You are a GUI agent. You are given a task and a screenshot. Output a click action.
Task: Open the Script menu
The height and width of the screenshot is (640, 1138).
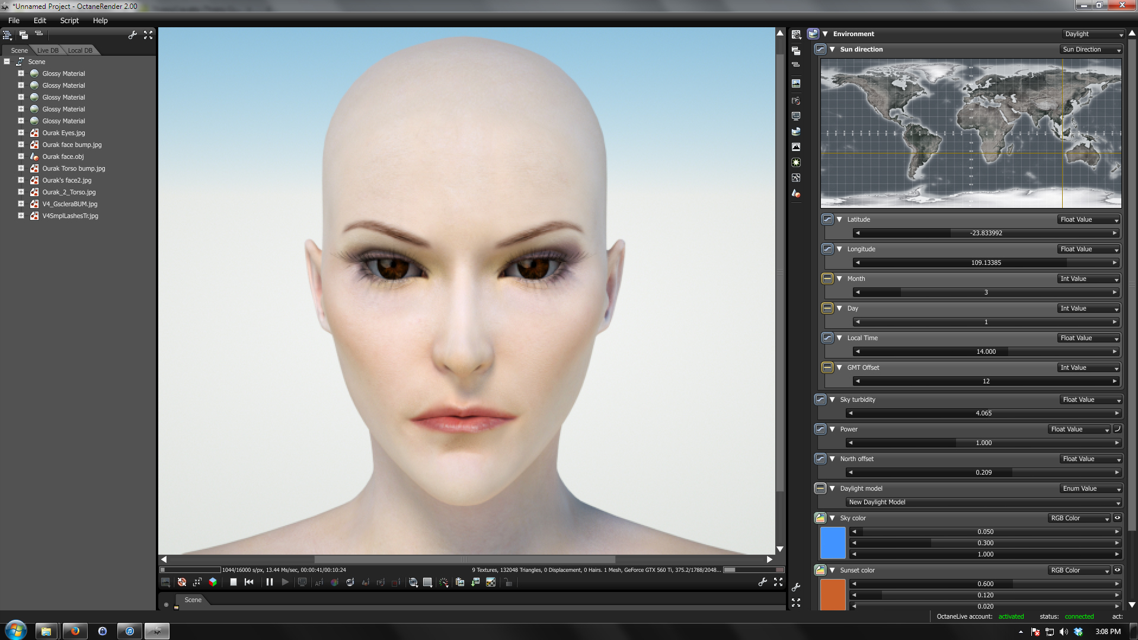(69, 20)
